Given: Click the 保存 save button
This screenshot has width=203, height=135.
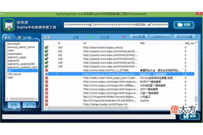Looking at the screenshot, I should click(190, 116).
